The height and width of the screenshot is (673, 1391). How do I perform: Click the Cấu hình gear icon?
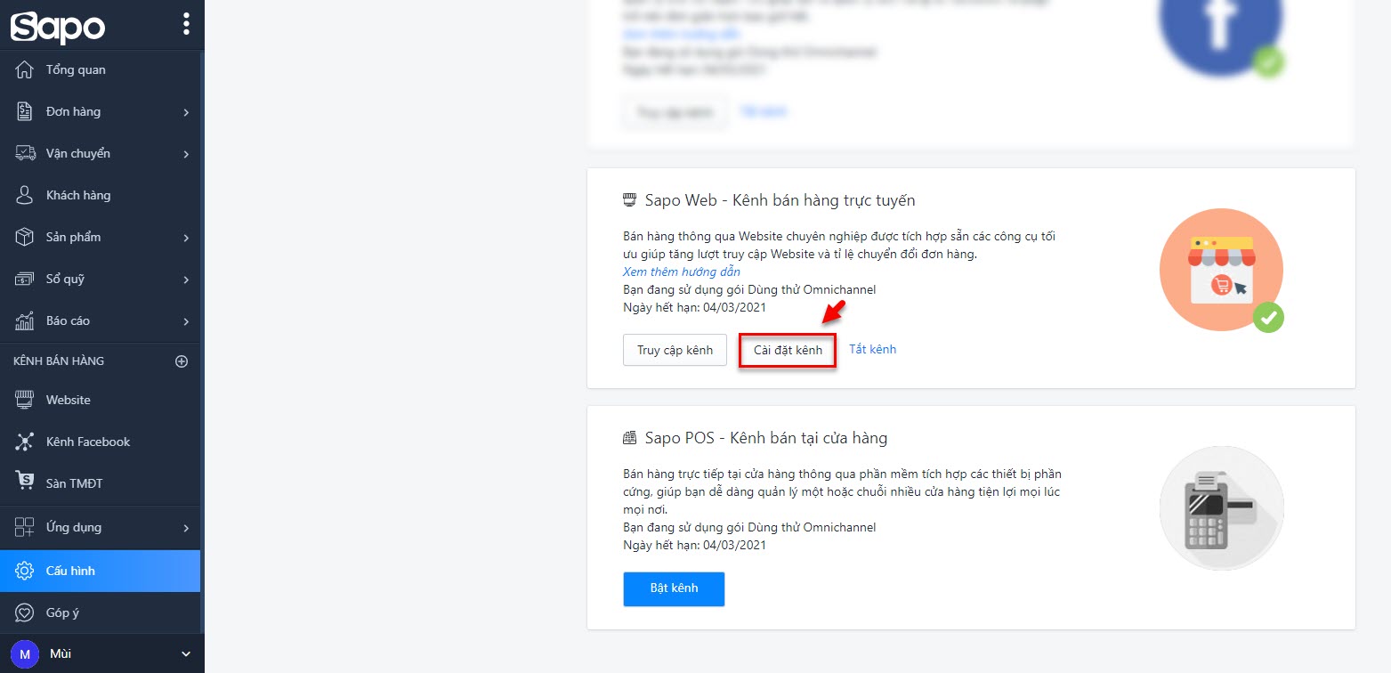25,571
